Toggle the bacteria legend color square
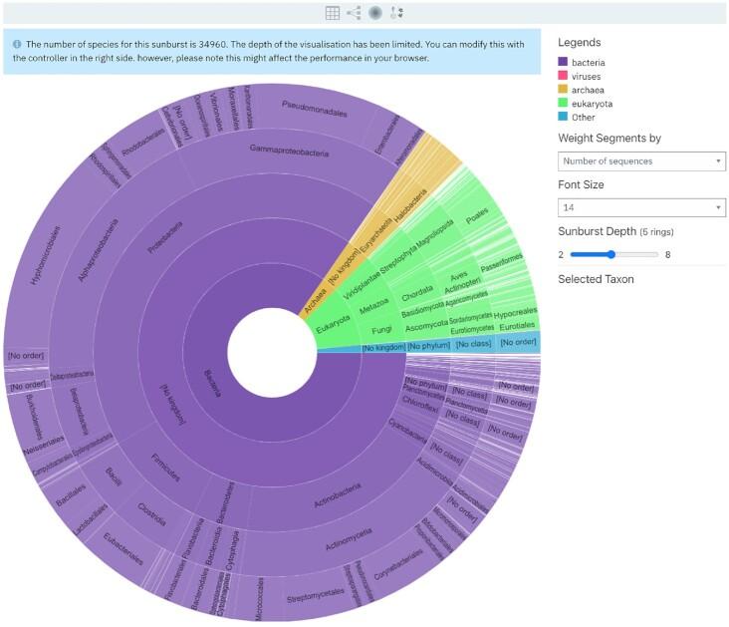Image resolution: width=729 pixels, height=627 pixels. click(x=563, y=63)
